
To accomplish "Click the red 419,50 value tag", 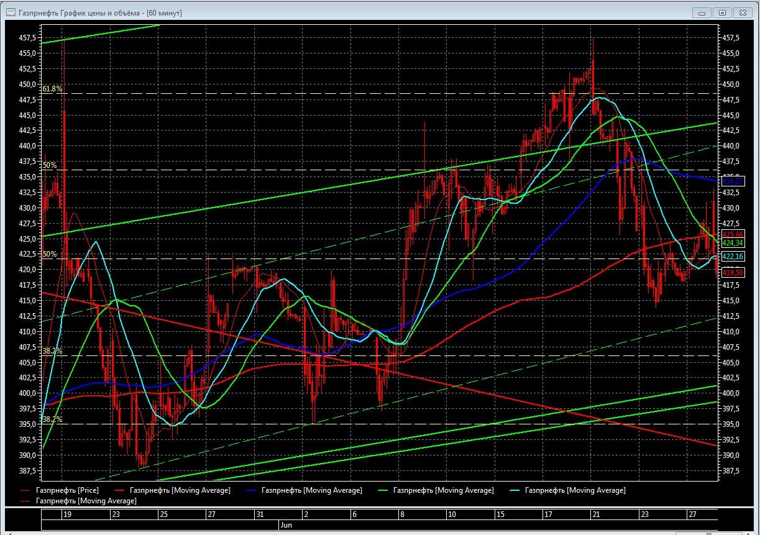I will [733, 272].
